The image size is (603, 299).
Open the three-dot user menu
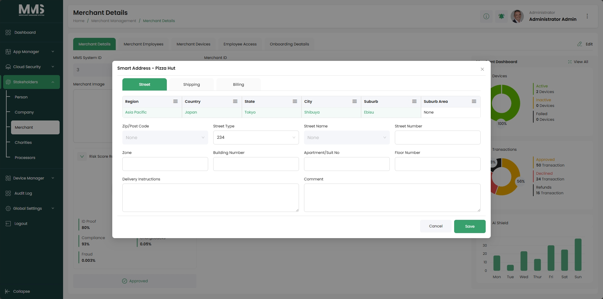587,16
